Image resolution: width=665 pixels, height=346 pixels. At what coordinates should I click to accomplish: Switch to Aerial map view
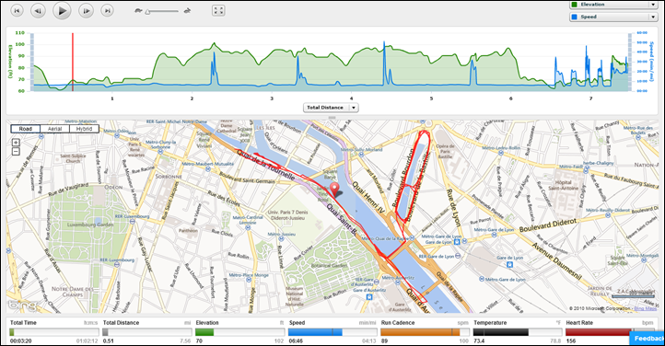pyautogui.click(x=54, y=129)
